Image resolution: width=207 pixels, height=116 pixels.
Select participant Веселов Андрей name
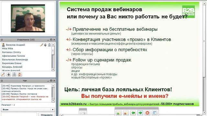point(15,45)
